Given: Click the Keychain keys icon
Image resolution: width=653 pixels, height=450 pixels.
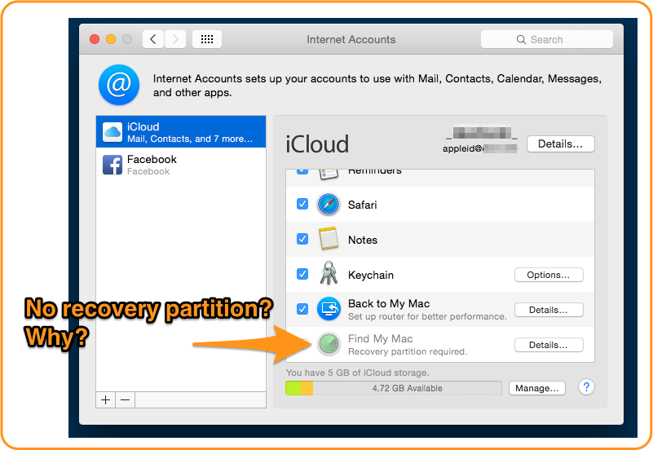Looking at the screenshot, I should (329, 273).
